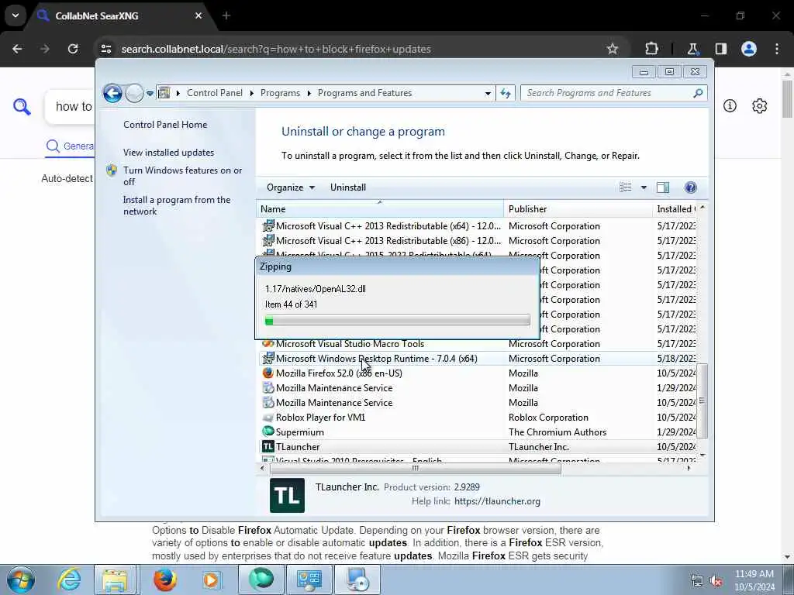This screenshot has height=595, width=794.
Task: Click the TLauncher list icon
Action: (268, 447)
